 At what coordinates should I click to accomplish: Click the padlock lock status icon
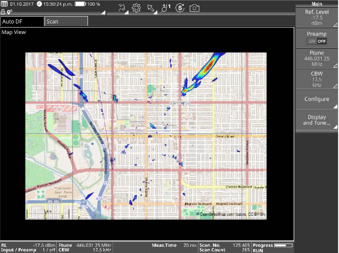click(x=3, y=12)
